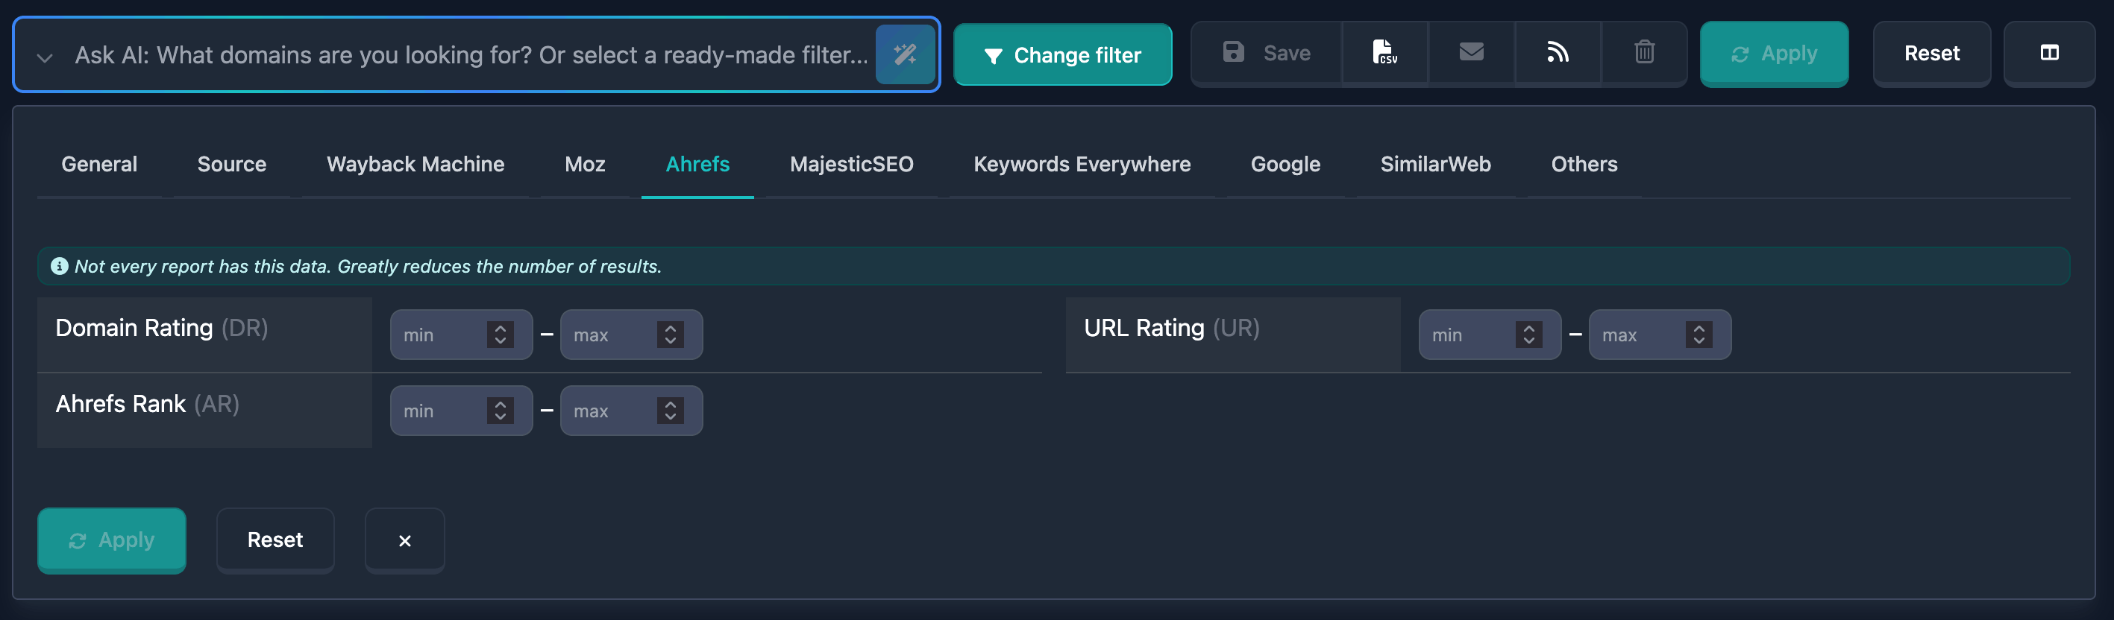Viewport: 2114px width, 620px height.
Task: Open the CSV export icon
Action: point(1384,51)
